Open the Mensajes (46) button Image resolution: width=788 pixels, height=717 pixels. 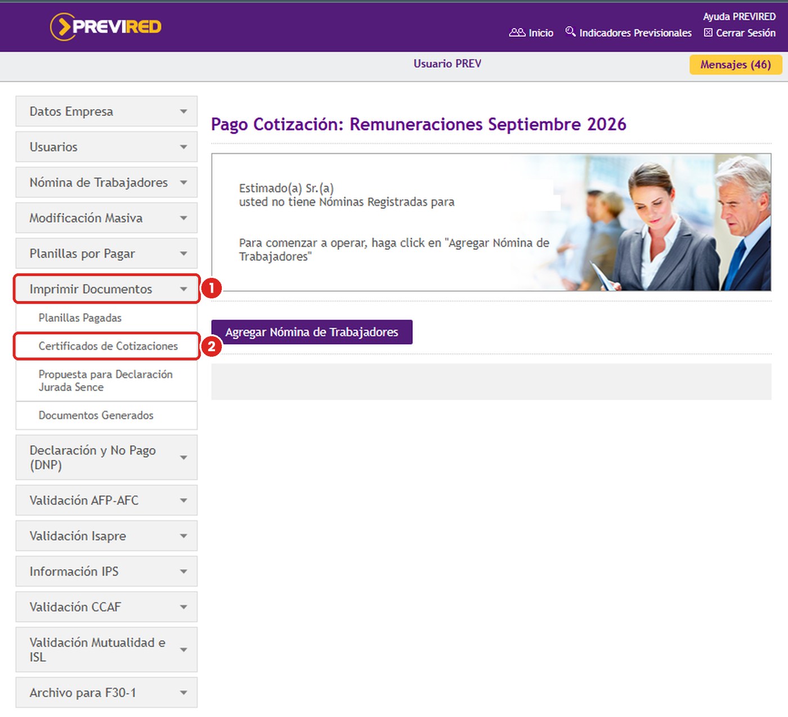coord(736,65)
